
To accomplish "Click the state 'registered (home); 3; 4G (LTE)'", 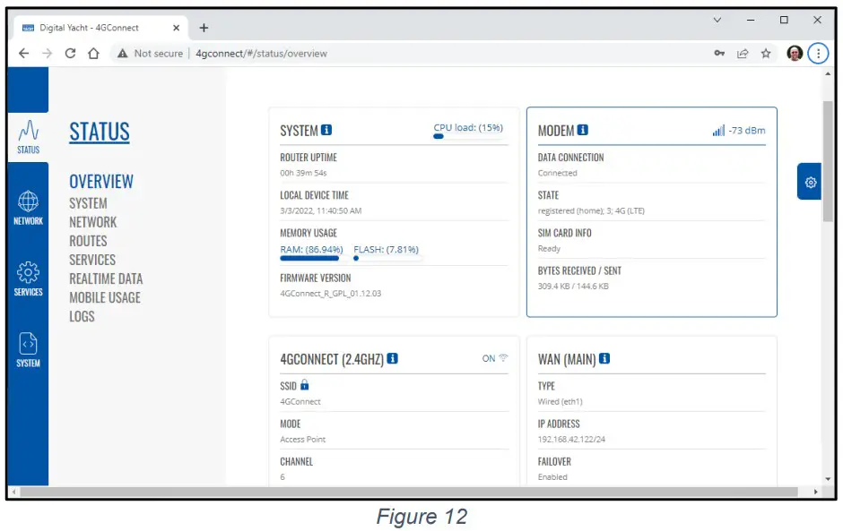I will click(x=591, y=210).
